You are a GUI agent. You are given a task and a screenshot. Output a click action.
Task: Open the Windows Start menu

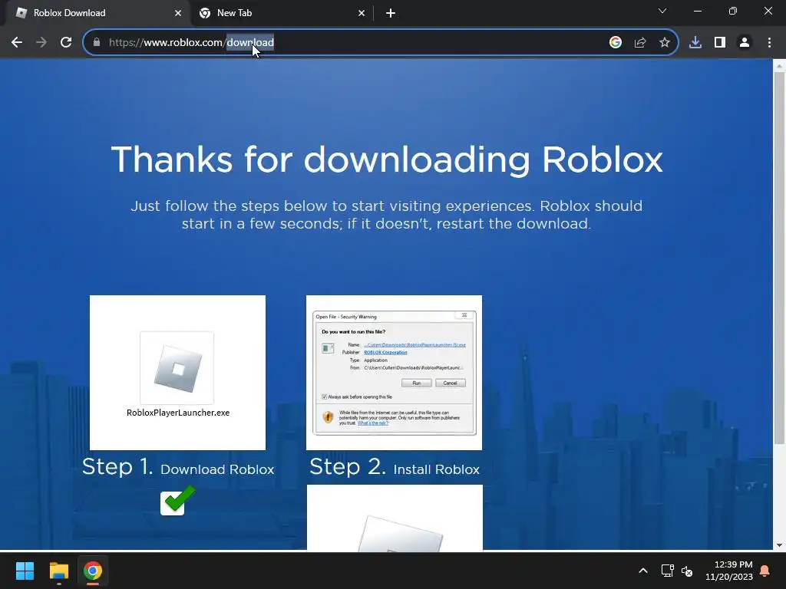[25, 571]
